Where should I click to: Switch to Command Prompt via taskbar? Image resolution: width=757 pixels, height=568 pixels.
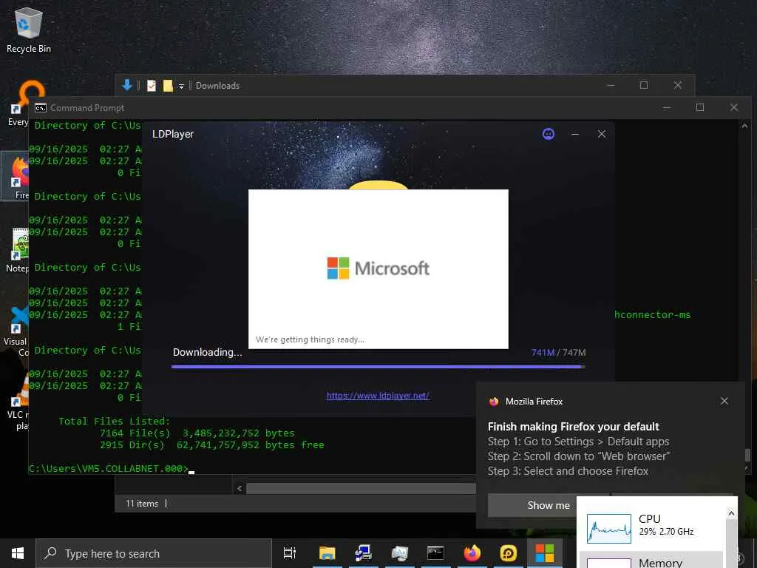435,553
